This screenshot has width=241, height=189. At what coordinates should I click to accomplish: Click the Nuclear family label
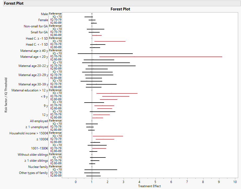pyautogui.click(x=38, y=167)
